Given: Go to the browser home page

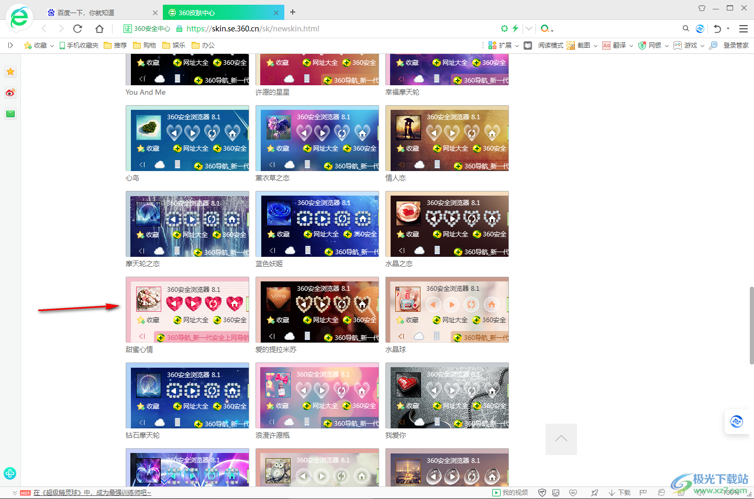Looking at the screenshot, I should point(99,29).
